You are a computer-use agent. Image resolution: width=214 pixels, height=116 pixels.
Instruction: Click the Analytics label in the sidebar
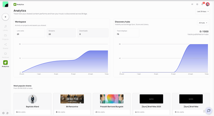(x=5, y=66)
